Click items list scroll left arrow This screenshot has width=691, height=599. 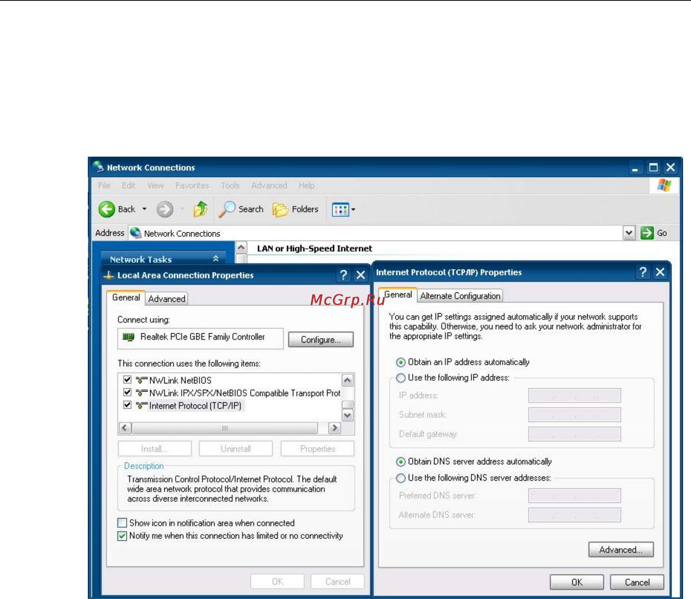point(125,428)
